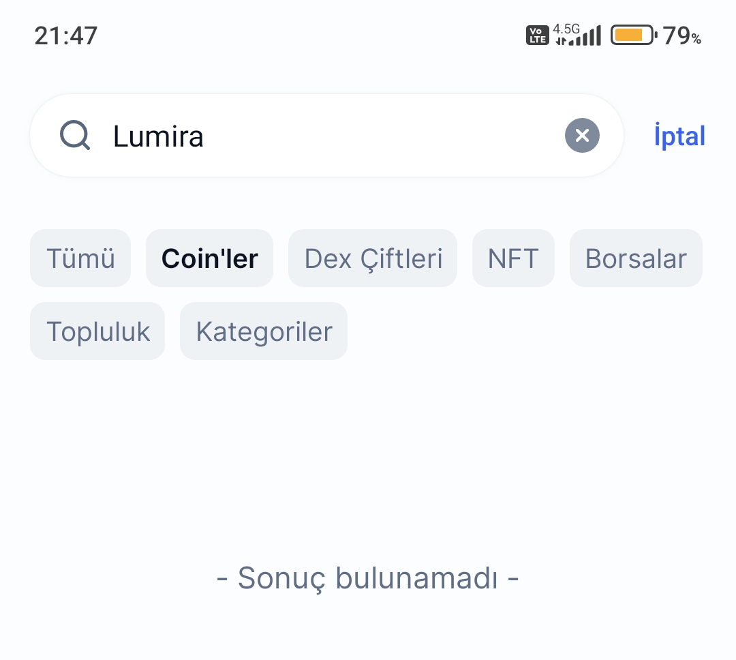Tap the 4.5G data indicator
Screen dimensions: 736x660
566,29
